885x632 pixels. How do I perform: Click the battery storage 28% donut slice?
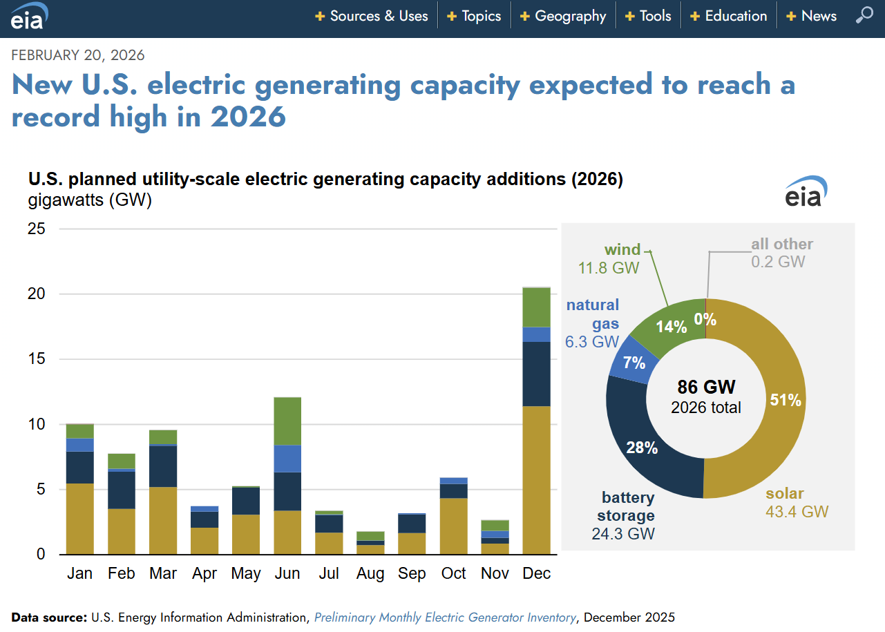(x=642, y=448)
